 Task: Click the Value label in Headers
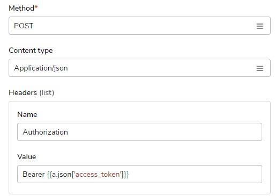click(27, 156)
